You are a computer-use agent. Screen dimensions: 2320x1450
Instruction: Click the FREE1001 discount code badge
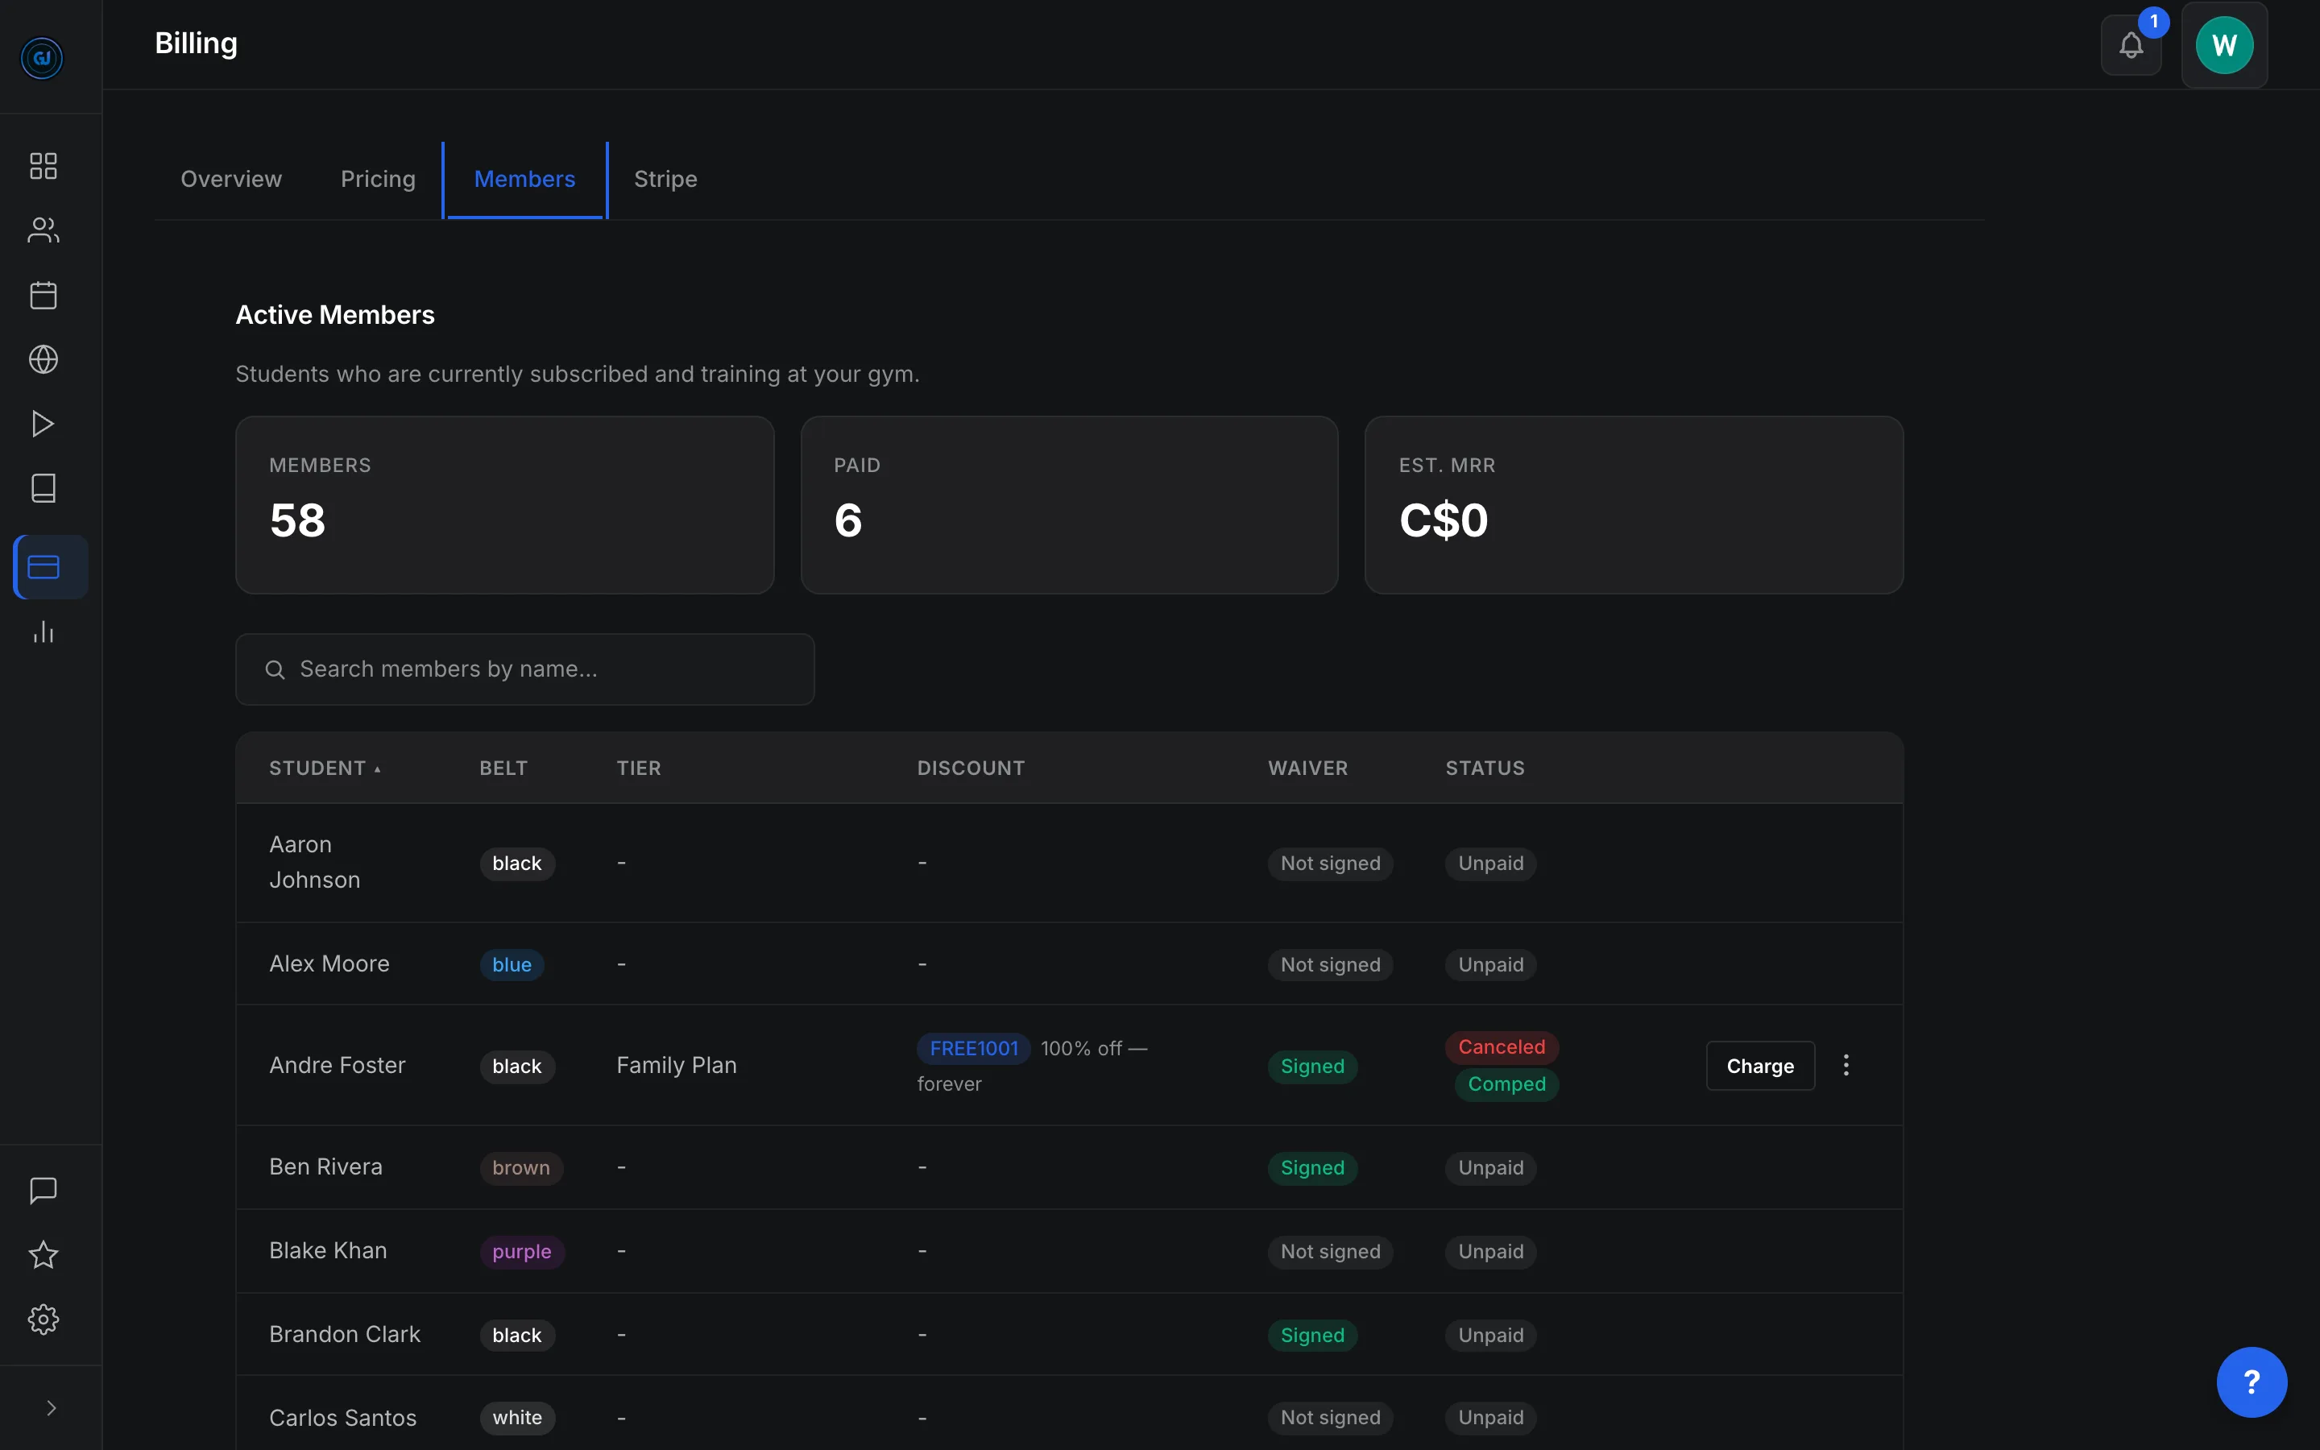(973, 1048)
